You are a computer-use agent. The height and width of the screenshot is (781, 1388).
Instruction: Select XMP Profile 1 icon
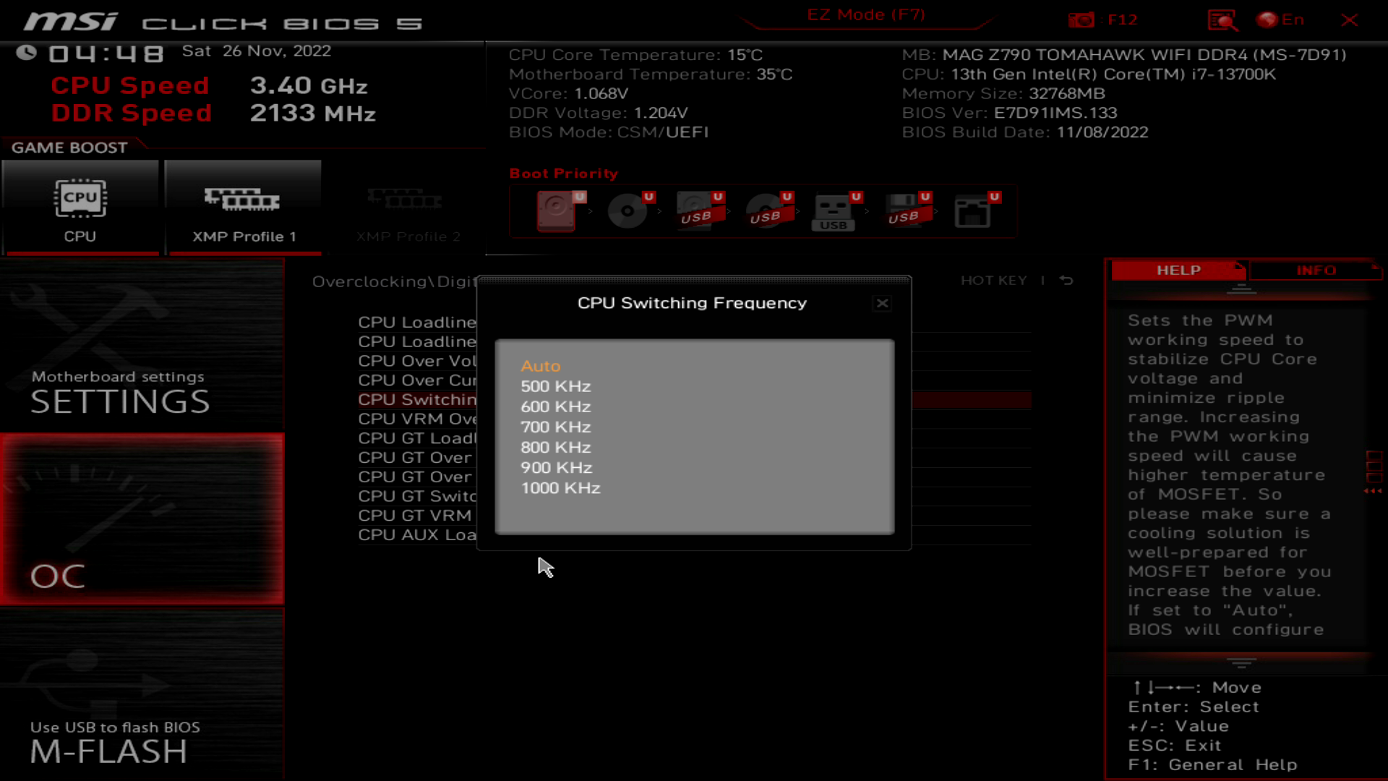[x=243, y=203]
